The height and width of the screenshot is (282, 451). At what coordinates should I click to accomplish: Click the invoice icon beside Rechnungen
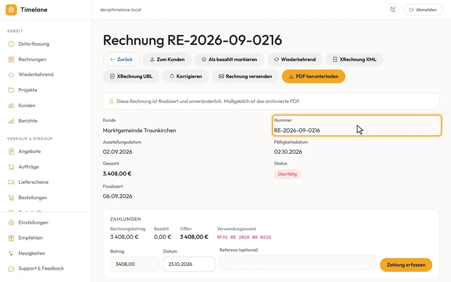pos(11,60)
